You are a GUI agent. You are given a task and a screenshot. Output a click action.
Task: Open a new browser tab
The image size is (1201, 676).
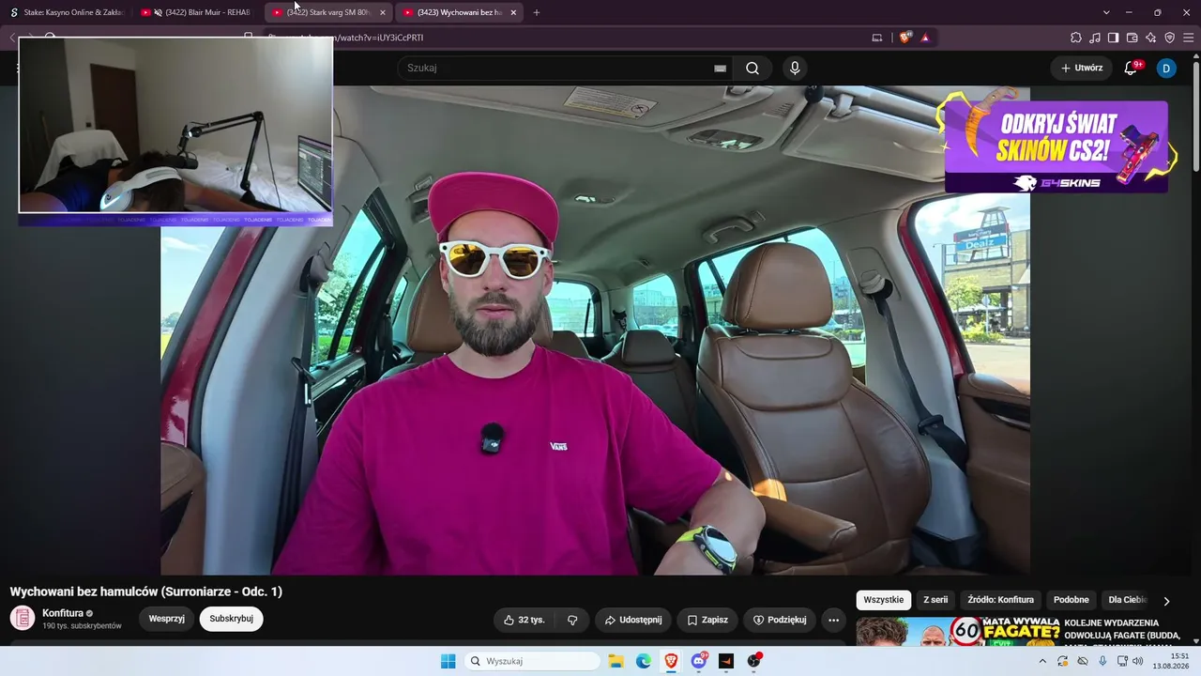point(537,12)
